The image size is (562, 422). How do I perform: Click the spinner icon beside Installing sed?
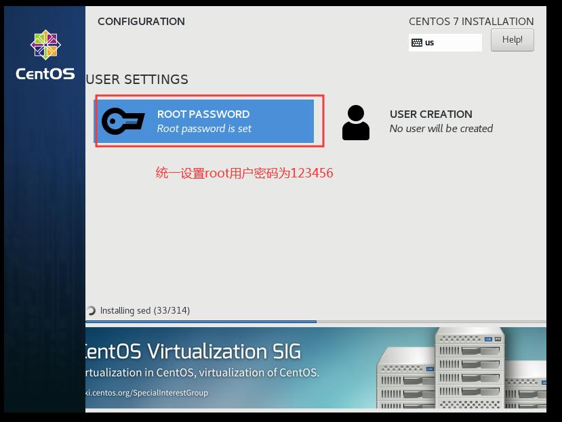(x=91, y=310)
